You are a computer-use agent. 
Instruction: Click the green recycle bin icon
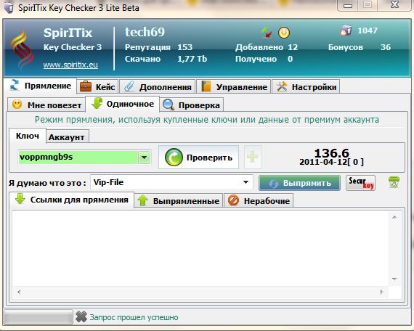[x=394, y=182]
